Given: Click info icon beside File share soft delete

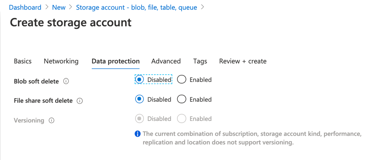Looking at the screenshot, I should point(79,101).
